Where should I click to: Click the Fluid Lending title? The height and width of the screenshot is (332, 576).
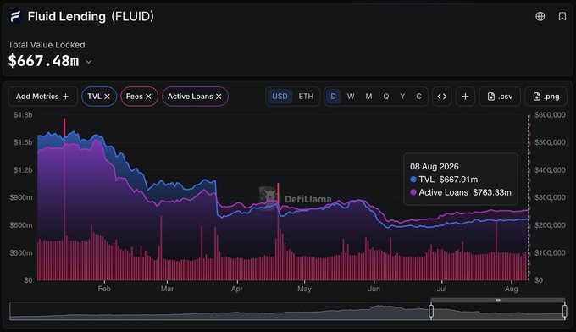66,16
